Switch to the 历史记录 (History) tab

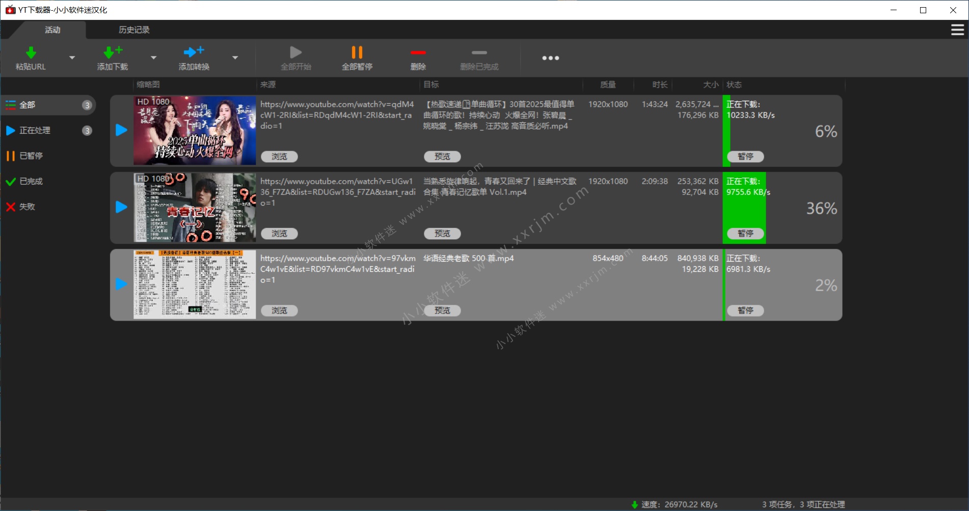[133, 30]
